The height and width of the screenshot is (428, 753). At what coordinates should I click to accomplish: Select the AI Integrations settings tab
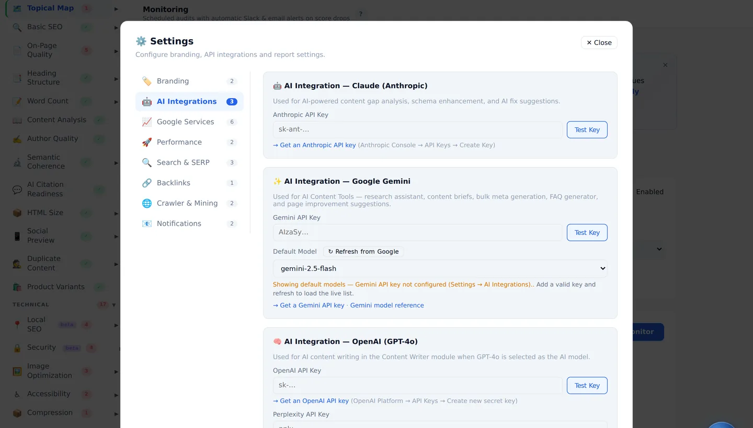click(x=189, y=101)
